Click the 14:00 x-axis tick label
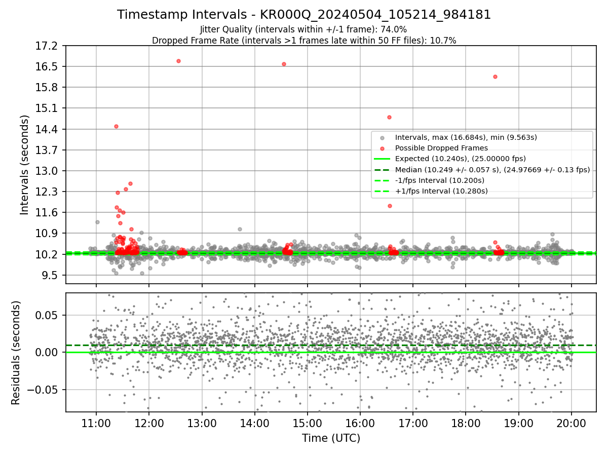 (x=254, y=423)
